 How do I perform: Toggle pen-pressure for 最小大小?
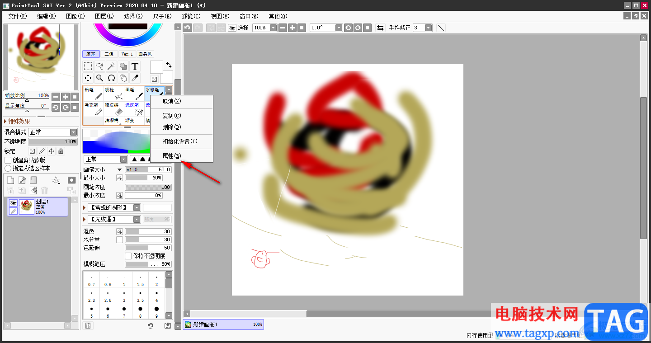tap(119, 178)
